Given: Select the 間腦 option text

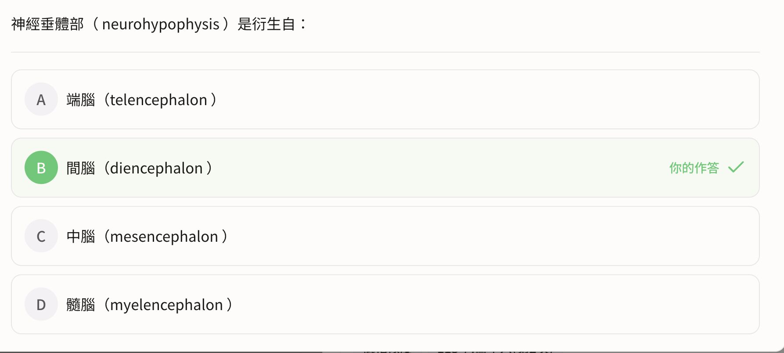Looking at the screenshot, I should coord(81,168).
